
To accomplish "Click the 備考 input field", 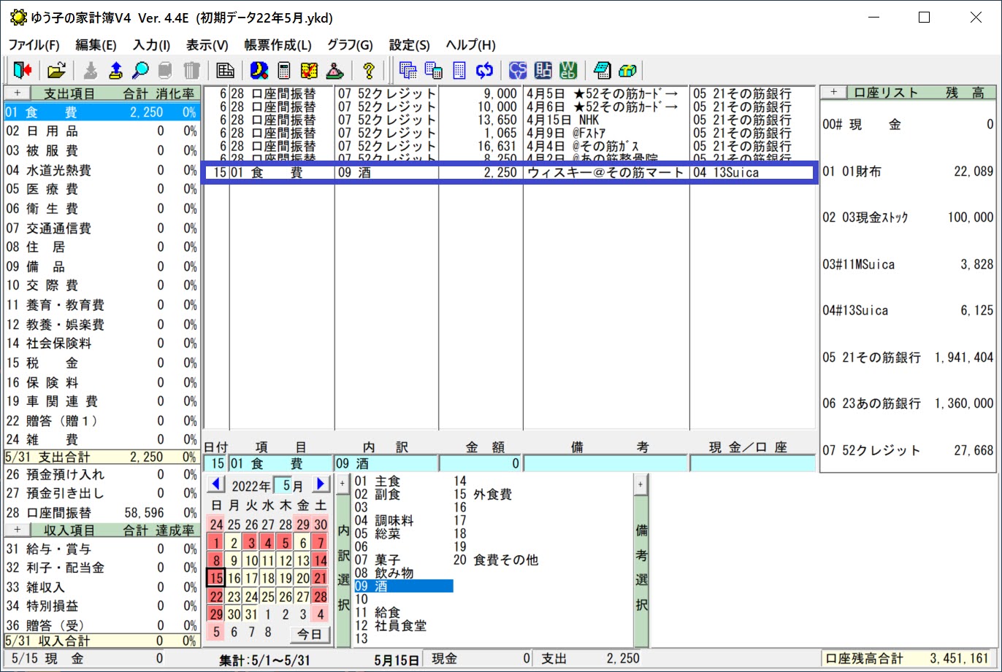I will [x=605, y=463].
